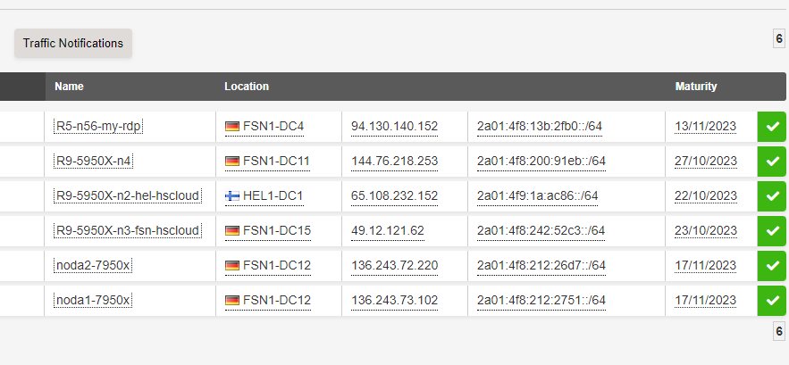Click maturity date 27/10/2023
789x365 pixels.
click(705, 162)
